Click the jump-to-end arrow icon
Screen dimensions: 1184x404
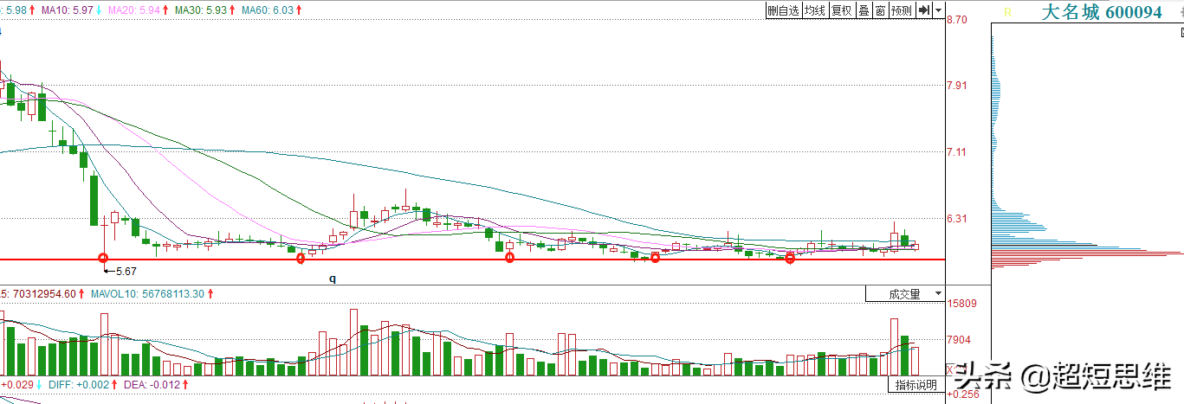click(924, 10)
